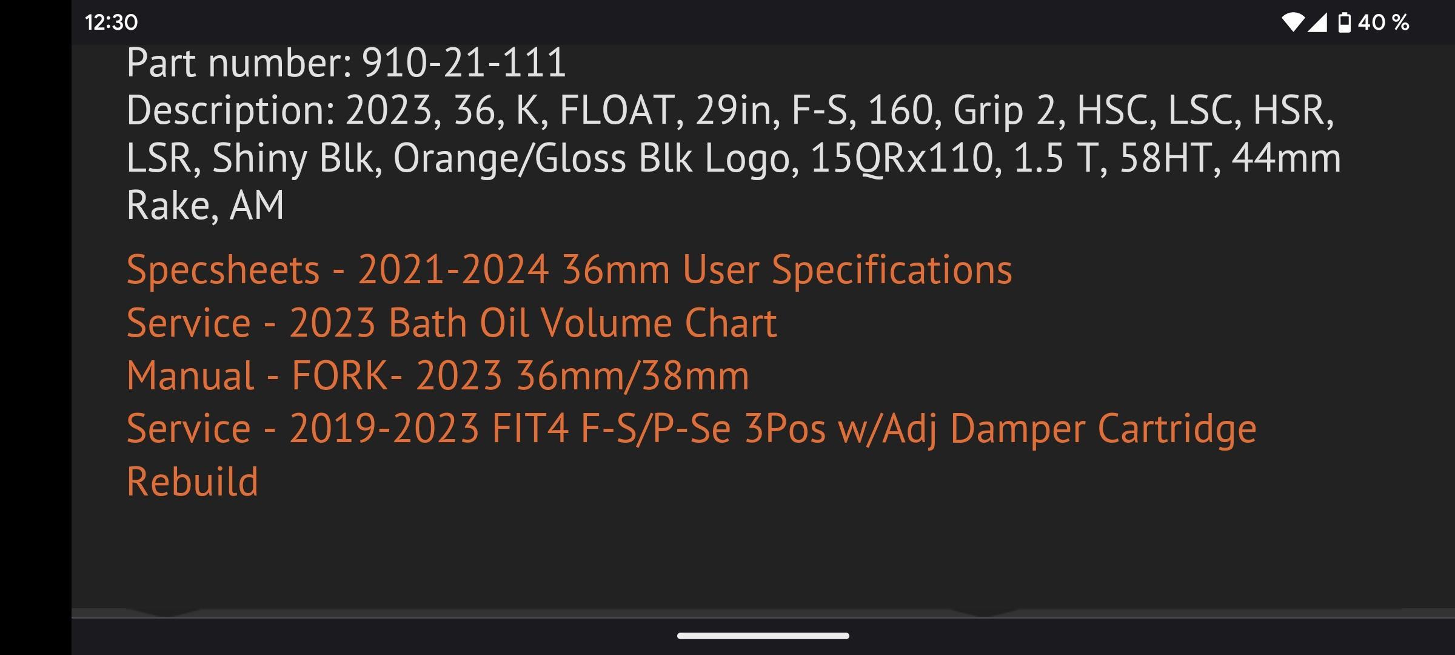The width and height of the screenshot is (1455, 655).
Task: Tap the Wi-Fi status icon
Action: point(1292,22)
